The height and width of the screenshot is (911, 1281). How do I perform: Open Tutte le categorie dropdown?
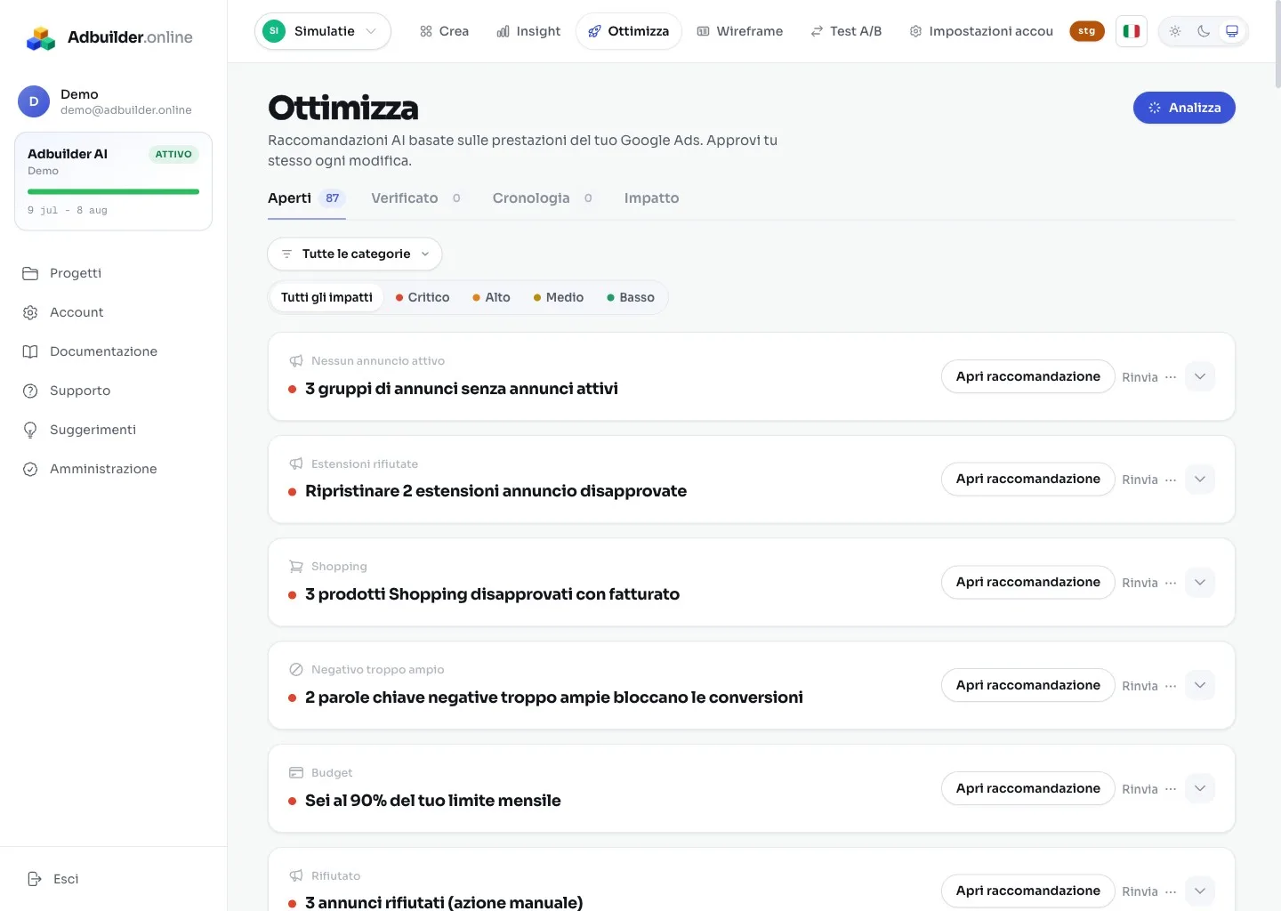(x=355, y=254)
